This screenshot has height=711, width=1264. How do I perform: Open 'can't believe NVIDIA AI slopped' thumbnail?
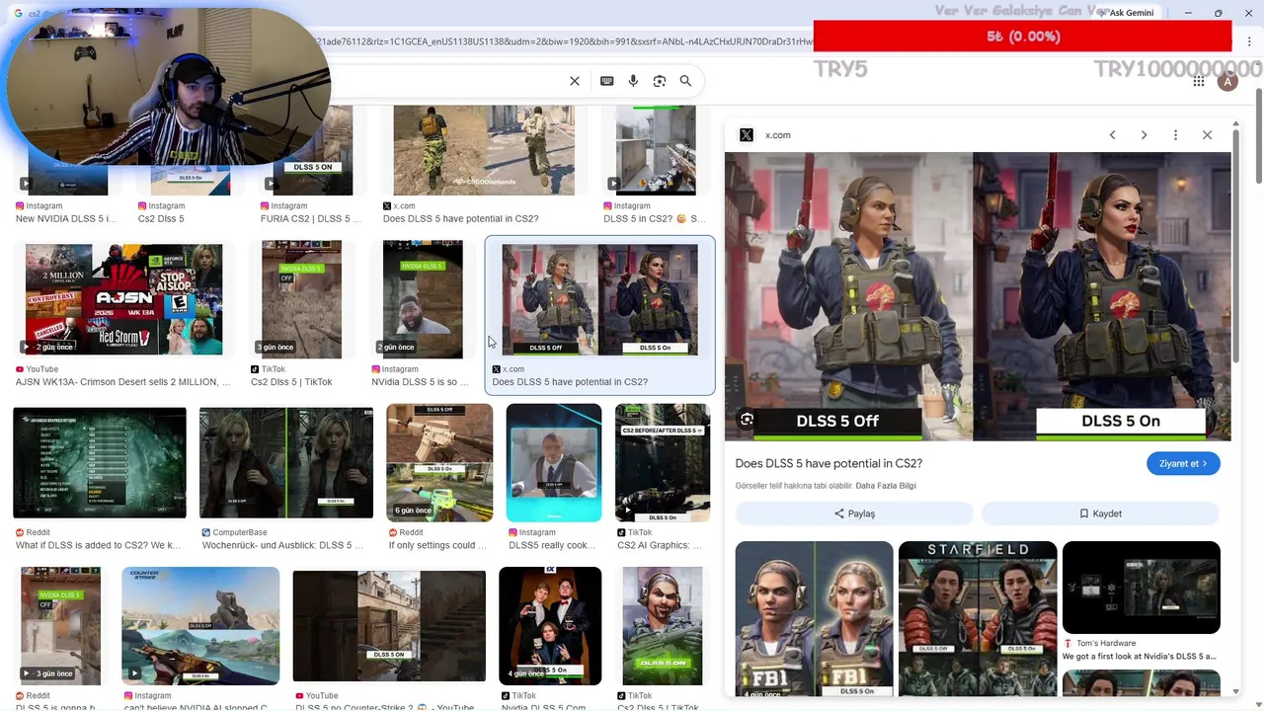click(200, 625)
